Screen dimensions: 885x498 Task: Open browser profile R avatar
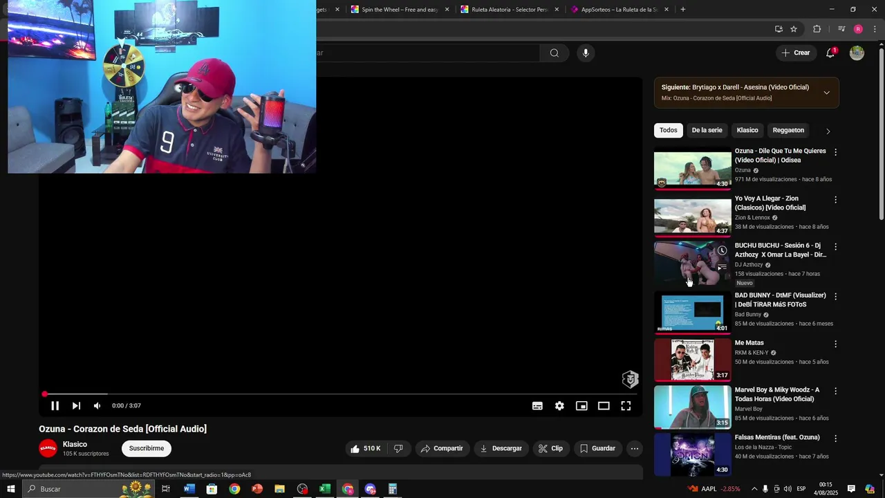coord(858,29)
